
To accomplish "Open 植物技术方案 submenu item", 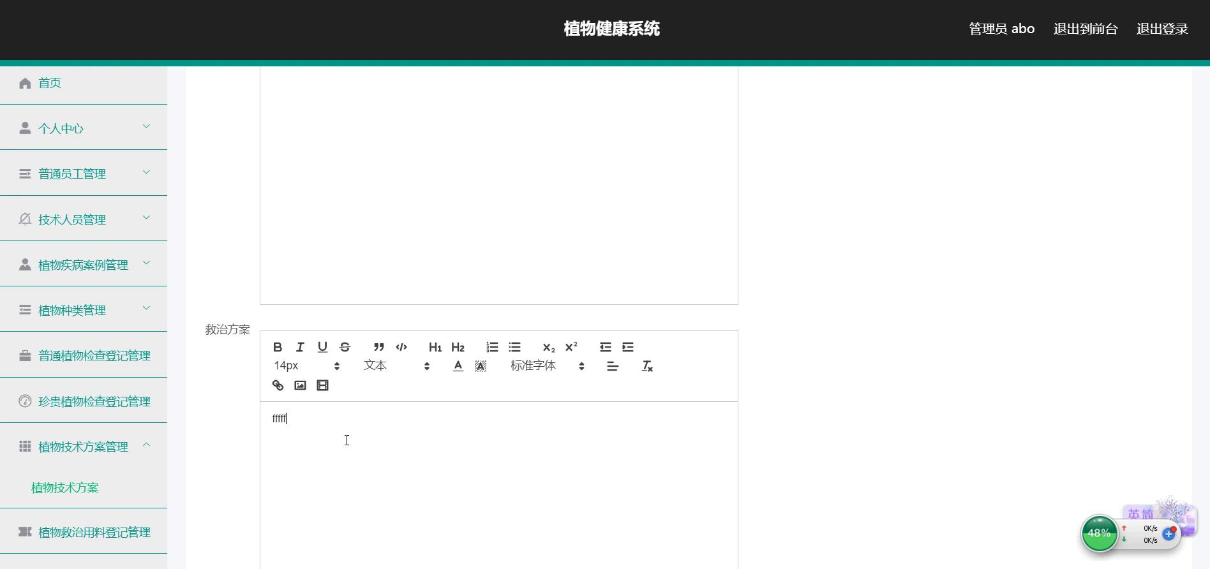I will pos(65,488).
